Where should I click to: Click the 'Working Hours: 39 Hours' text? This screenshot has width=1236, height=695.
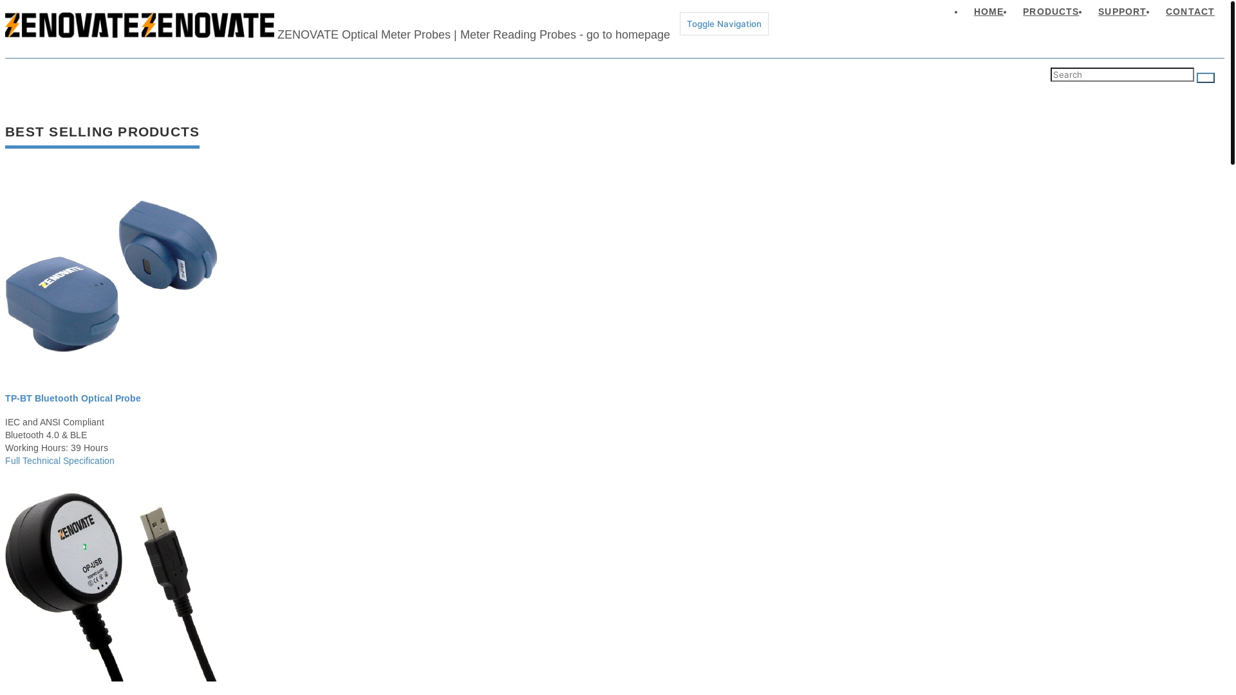tap(57, 448)
